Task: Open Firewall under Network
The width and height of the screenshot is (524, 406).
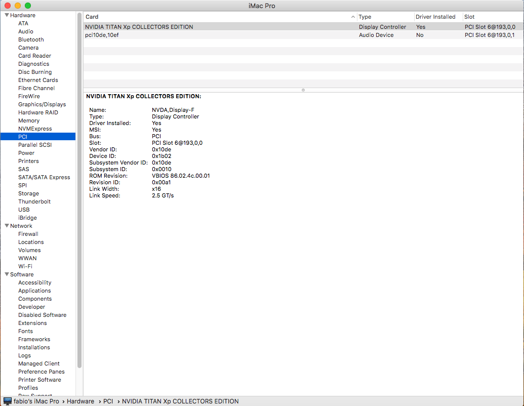Action: pos(28,234)
